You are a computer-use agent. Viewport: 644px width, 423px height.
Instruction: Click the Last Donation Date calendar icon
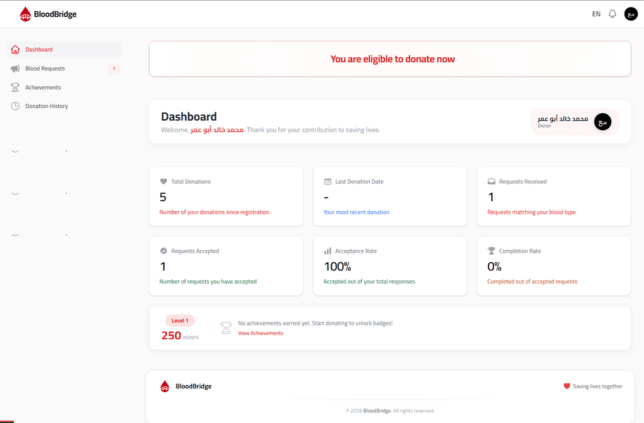tap(328, 182)
